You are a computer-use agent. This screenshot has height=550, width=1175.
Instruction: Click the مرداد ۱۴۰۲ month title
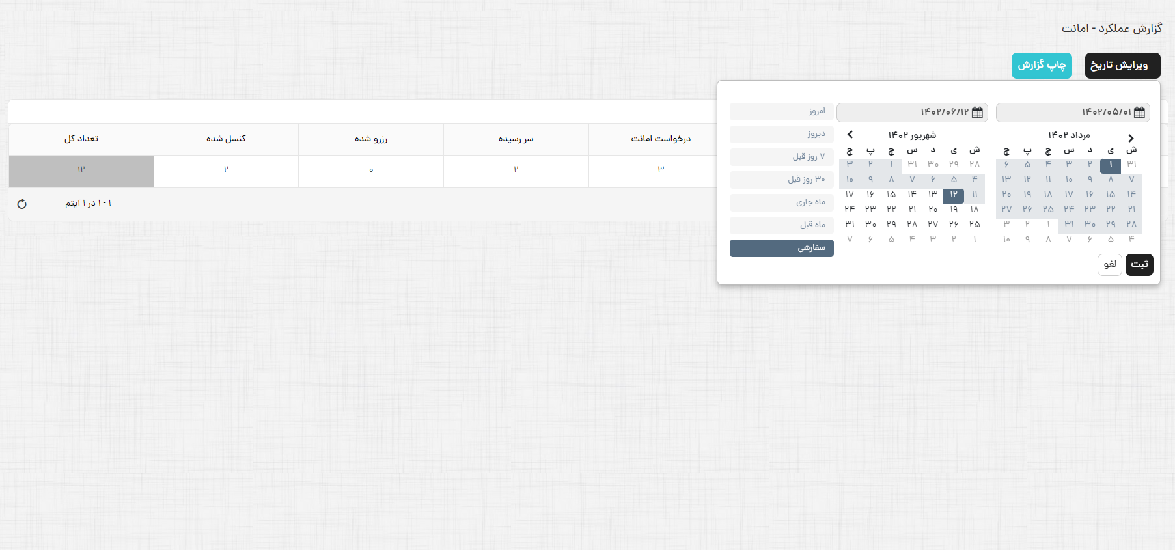[1069, 135]
